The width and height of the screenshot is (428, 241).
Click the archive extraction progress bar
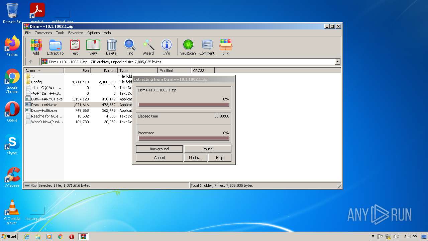(184, 105)
